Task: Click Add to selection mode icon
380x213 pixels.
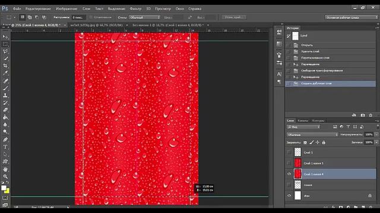Action: (30, 17)
